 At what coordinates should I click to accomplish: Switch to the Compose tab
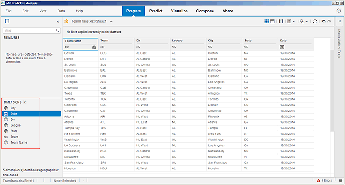[205, 11]
